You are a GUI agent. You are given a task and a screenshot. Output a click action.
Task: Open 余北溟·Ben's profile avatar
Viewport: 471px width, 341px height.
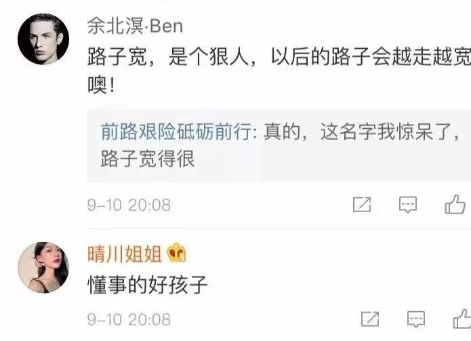[x=43, y=39]
